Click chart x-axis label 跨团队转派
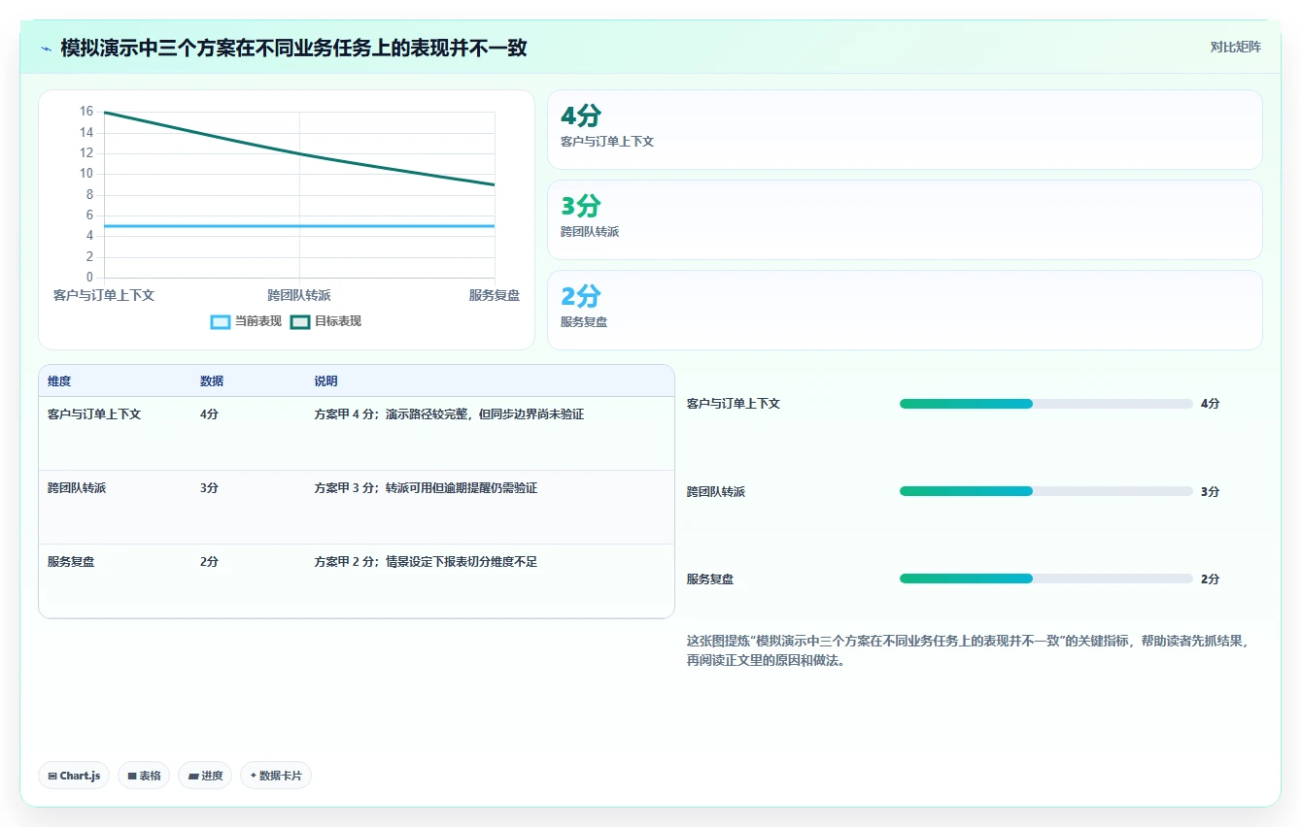The height and width of the screenshot is (827, 1301). (299, 295)
